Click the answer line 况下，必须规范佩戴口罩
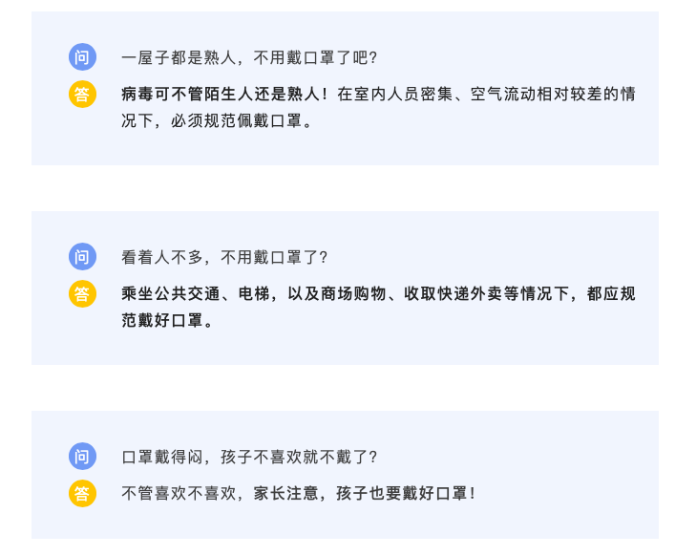This screenshot has height=556, width=696. 216,120
